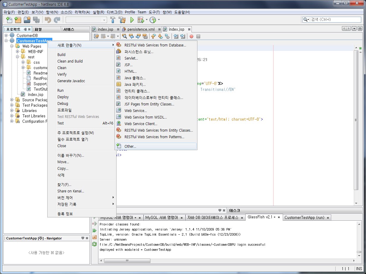Run the main project with green play icon

(132, 20)
